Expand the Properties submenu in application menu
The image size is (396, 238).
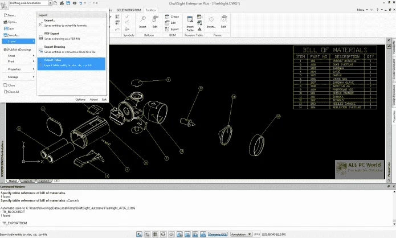coord(19,69)
